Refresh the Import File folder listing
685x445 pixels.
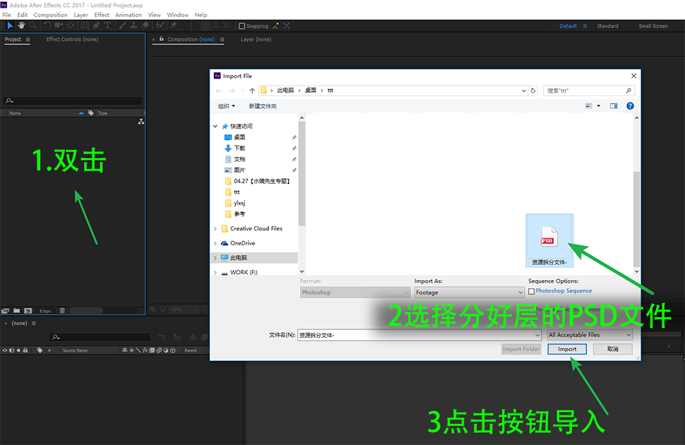533,90
